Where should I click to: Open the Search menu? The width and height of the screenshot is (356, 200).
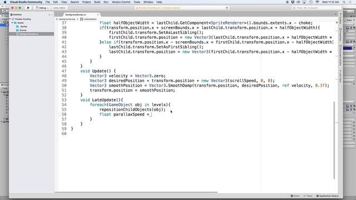(x=75, y=2)
